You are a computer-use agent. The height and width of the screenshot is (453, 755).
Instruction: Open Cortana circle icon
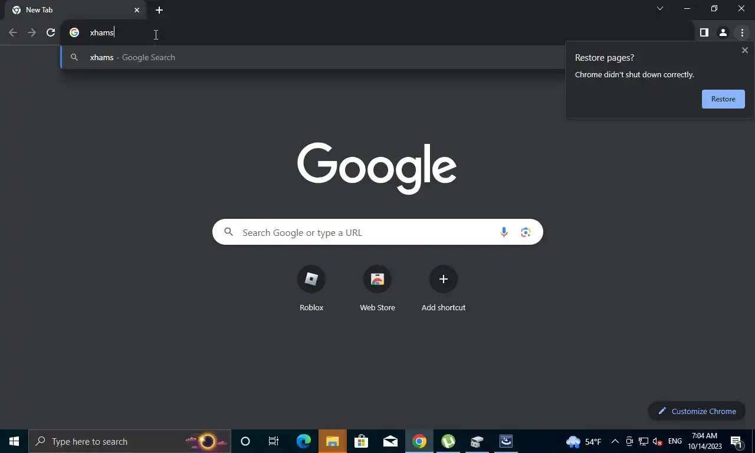[245, 441]
